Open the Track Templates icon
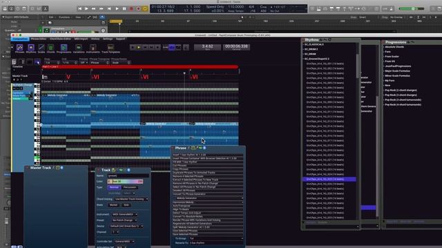 point(110,48)
